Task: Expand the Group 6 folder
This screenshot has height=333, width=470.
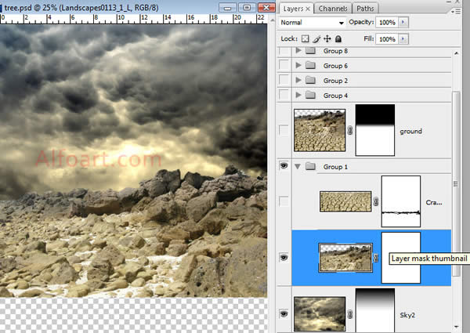Action: tap(298, 66)
